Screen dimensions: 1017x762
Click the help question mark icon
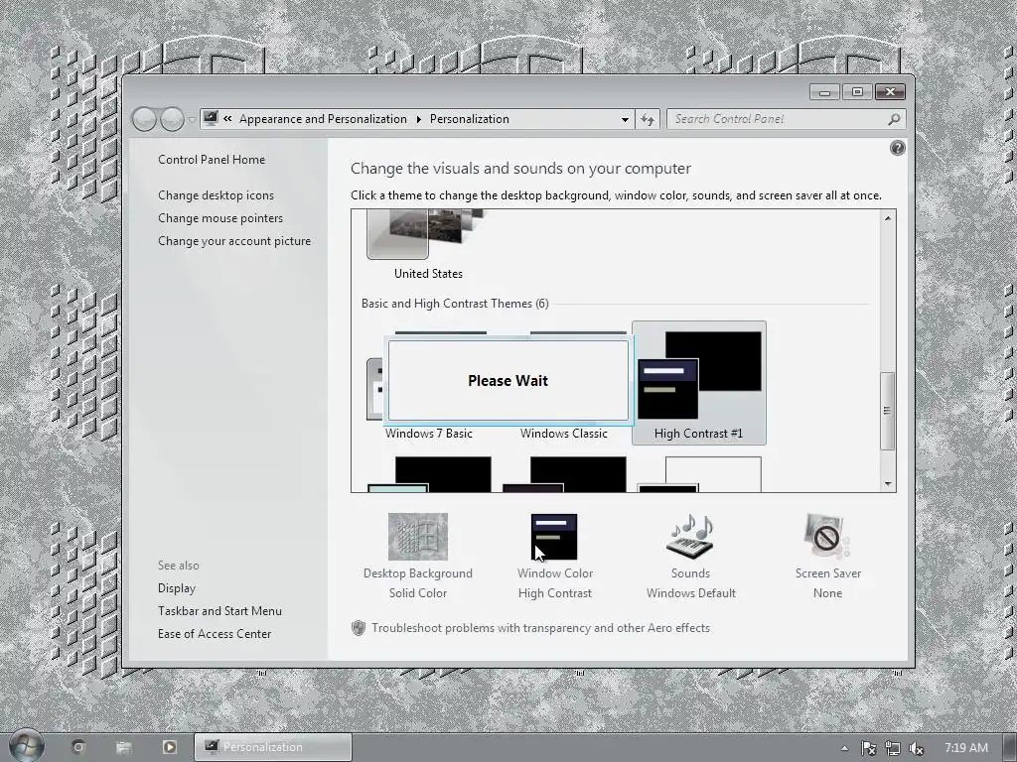[897, 149]
